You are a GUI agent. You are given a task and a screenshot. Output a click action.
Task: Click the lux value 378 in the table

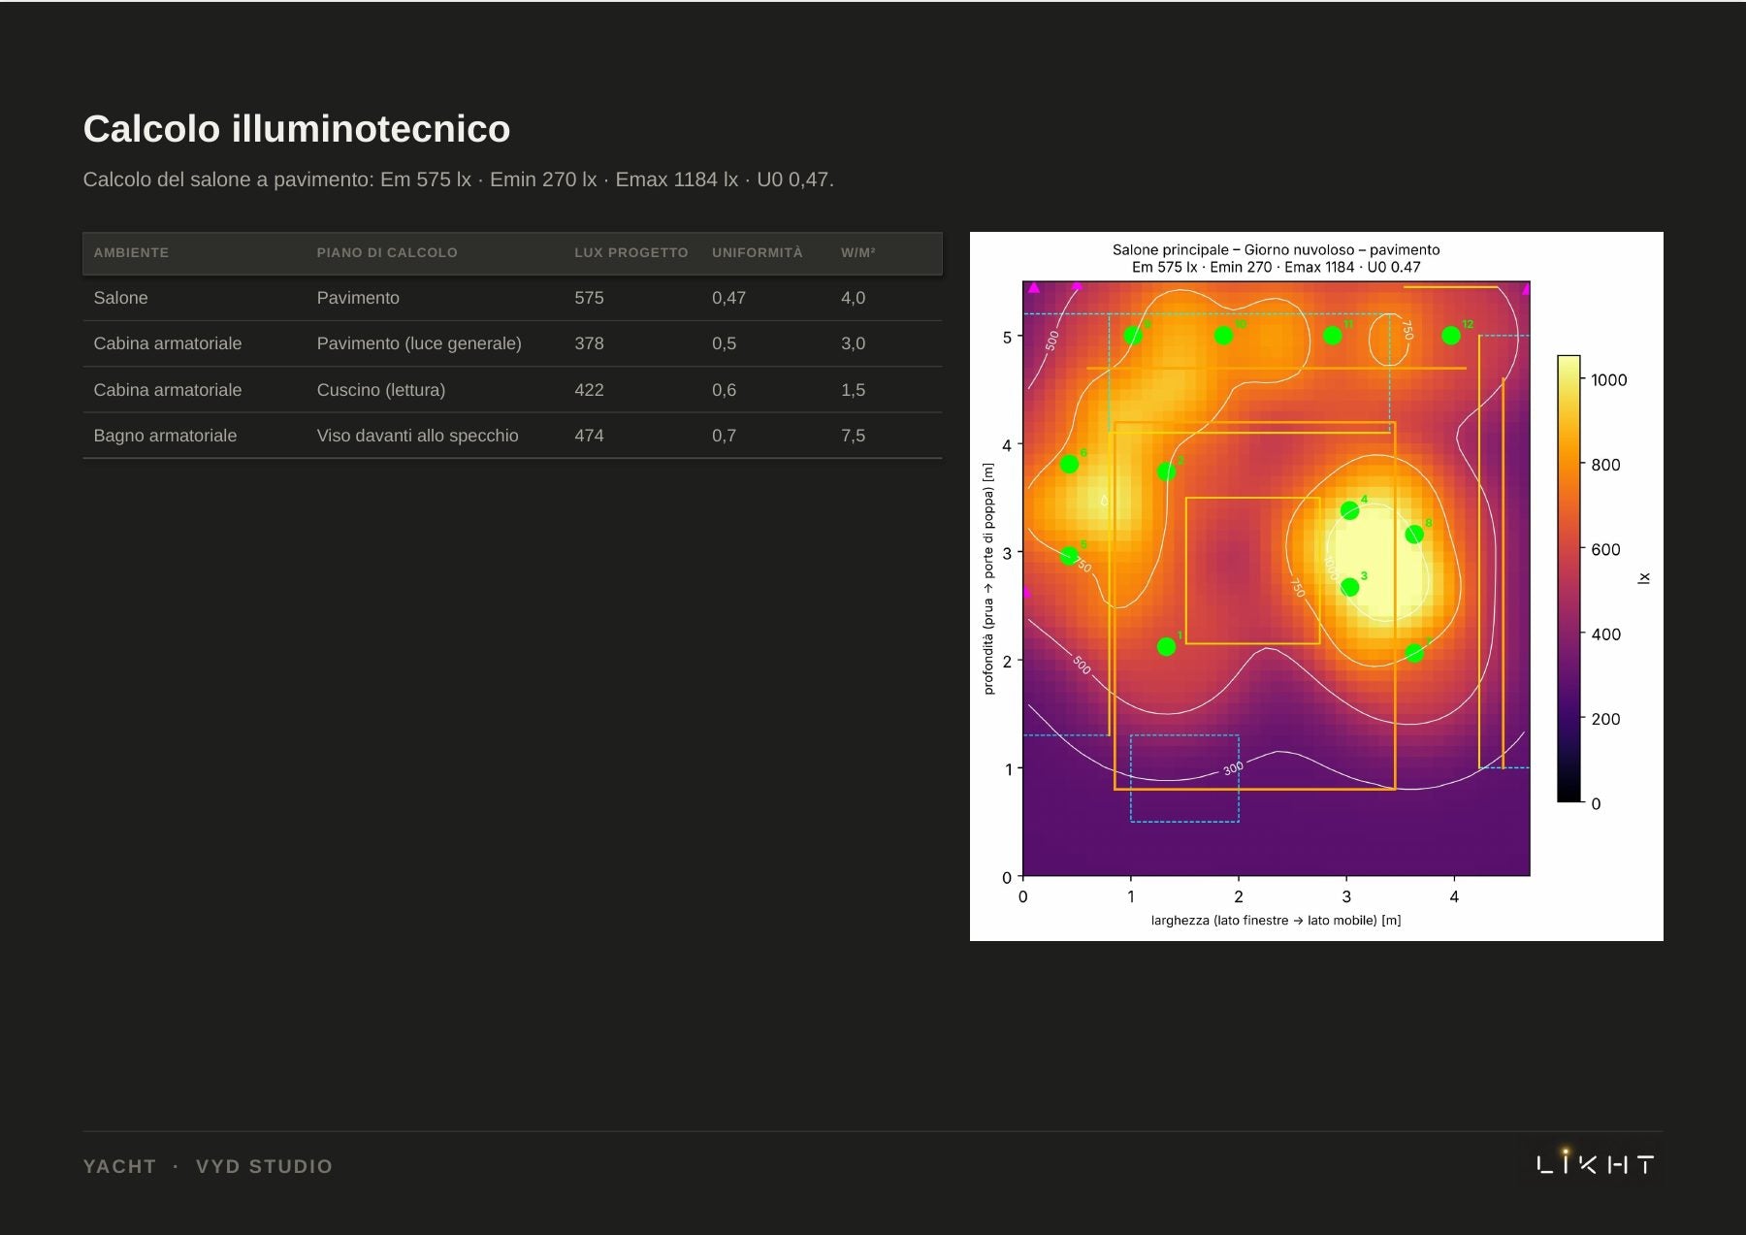point(589,343)
